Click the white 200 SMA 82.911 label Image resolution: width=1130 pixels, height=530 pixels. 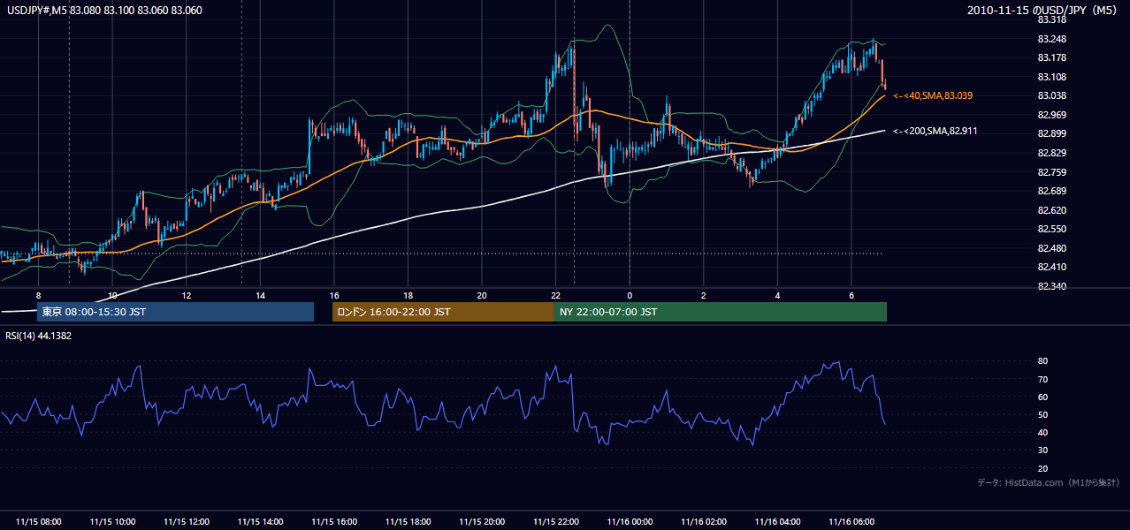935,131
